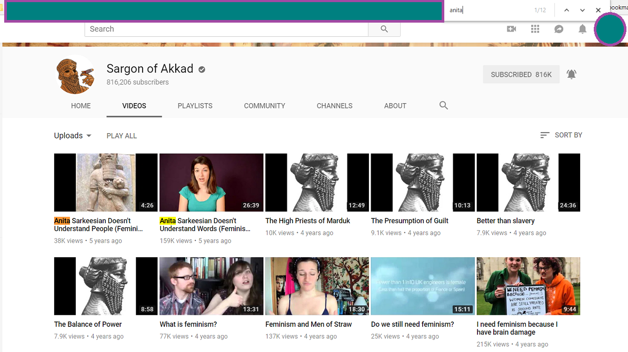The image size is (628, 352).
Task: Open the About tab
Action: [x=395, y=106]
